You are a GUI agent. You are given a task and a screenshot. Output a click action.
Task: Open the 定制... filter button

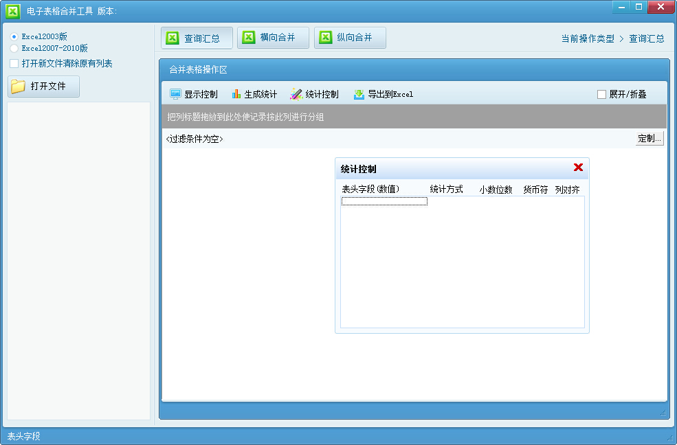pos(649,138)
